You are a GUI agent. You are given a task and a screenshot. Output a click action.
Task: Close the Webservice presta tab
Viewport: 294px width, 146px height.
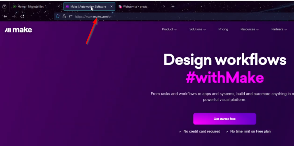point(164,7)
